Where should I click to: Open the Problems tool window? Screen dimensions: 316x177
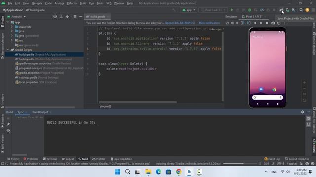(x=31, y=159)
